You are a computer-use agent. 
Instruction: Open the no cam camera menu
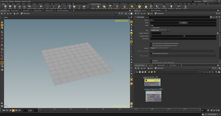coord(125,21)
